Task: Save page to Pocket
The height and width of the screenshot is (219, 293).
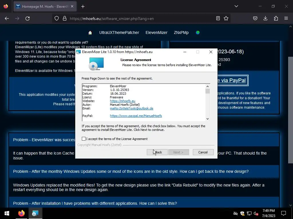Action: 255,18
